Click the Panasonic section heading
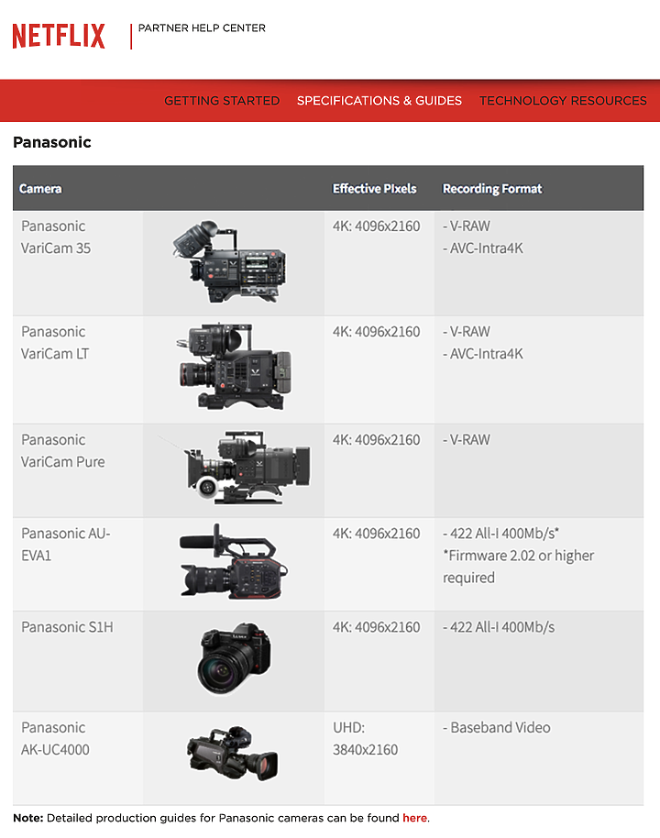 [52, 142]
